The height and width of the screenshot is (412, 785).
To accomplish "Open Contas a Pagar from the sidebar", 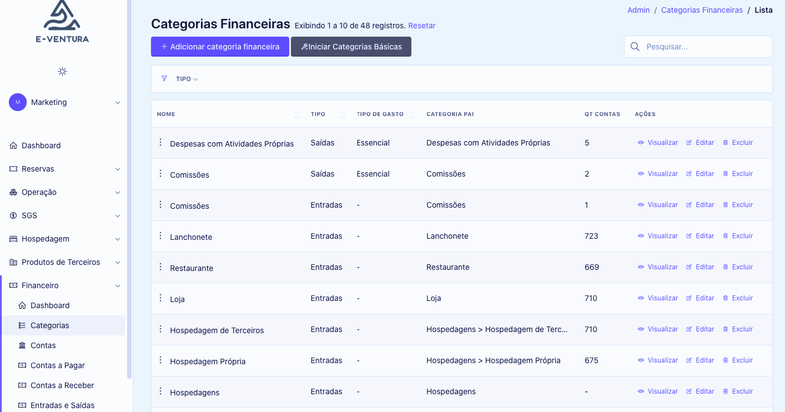I will coord(57,365).
